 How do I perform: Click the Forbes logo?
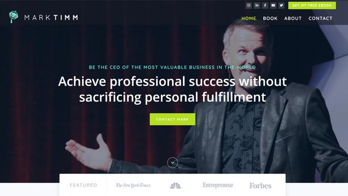[260, 186]
